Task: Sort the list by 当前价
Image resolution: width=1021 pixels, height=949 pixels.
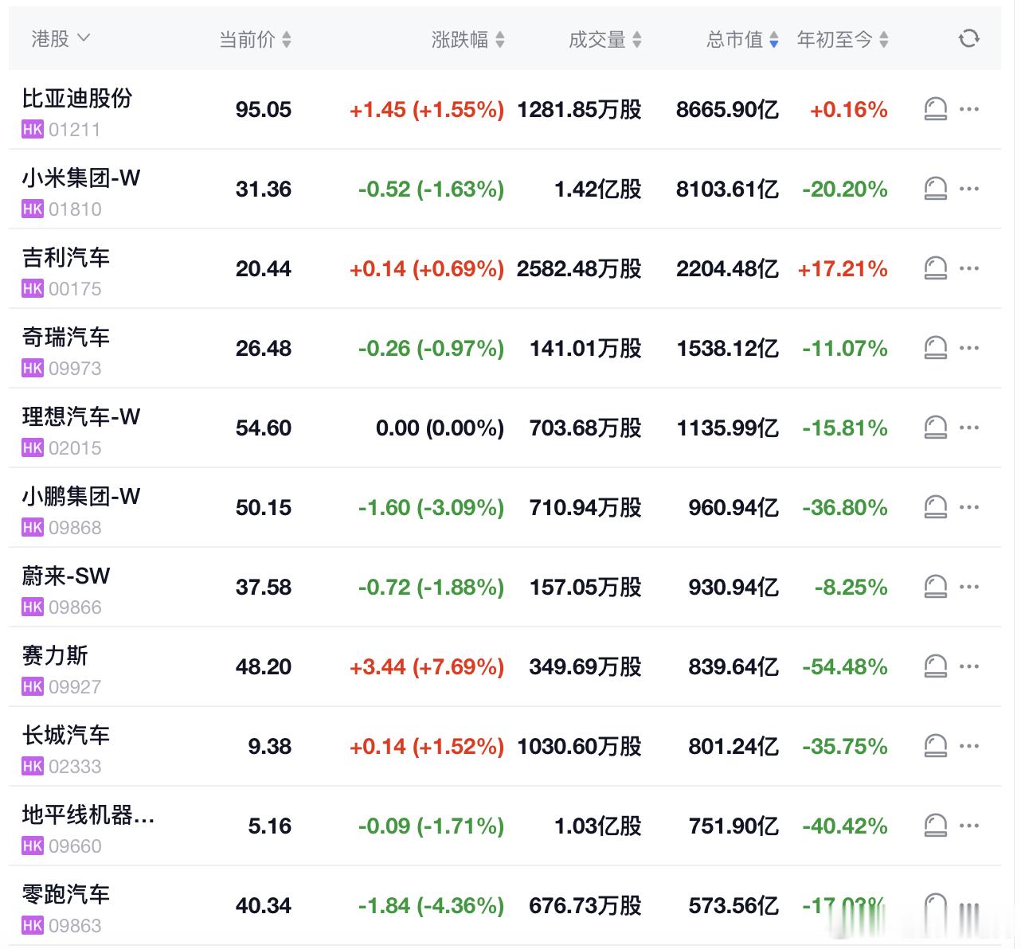Action: click(256, 39)
